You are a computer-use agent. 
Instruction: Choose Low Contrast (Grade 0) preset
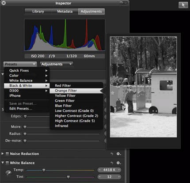click(76, 111)
